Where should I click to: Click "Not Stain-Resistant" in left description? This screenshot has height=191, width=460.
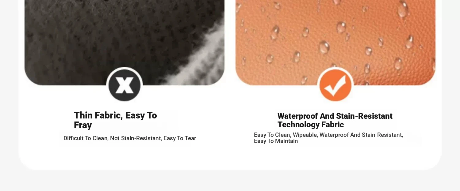(x=136, y=138)
